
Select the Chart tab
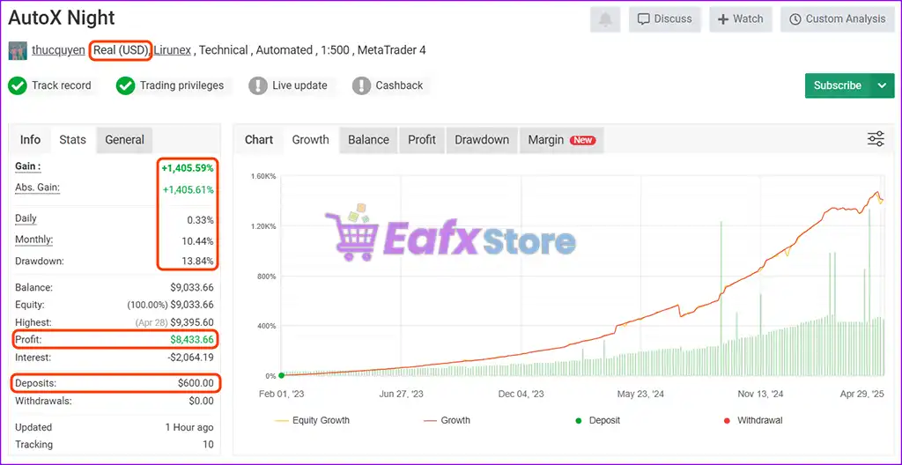coord(259,140)
